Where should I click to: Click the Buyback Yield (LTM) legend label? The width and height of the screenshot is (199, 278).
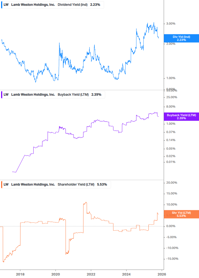(73, 95)
